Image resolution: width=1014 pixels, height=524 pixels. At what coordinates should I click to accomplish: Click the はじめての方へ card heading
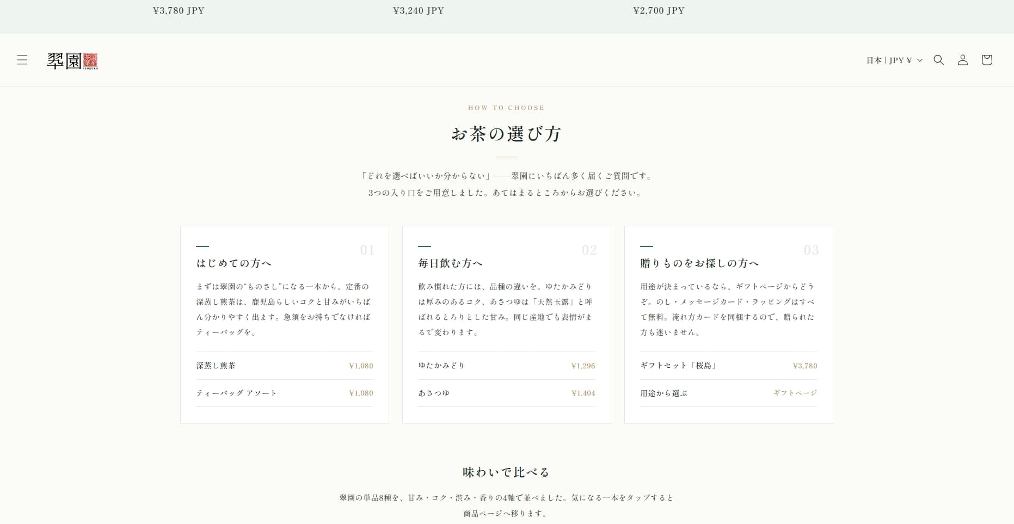pyautogui.click(x=234, y=263)
